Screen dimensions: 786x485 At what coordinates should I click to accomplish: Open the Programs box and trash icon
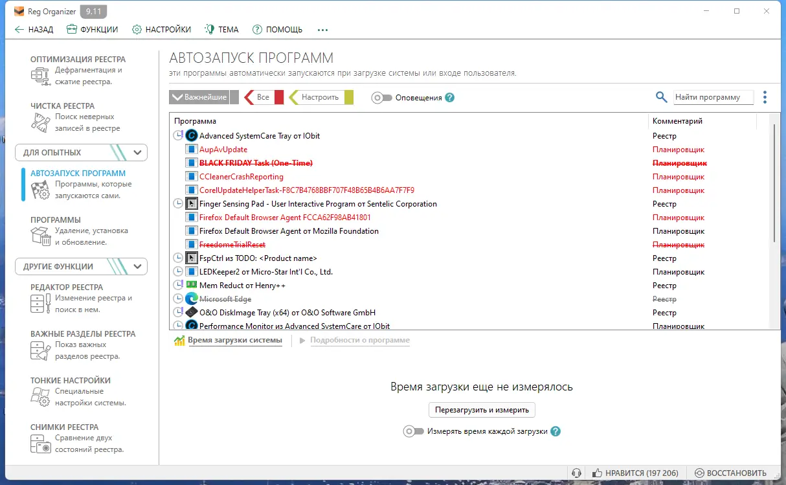point(41,237)
